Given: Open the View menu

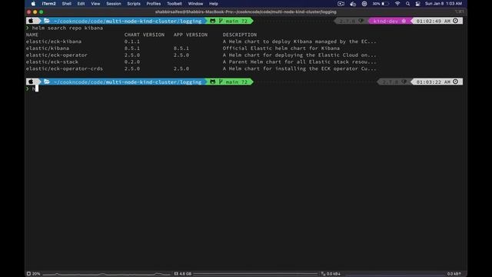Looking at the screenshot, I should pyautogui.click(x=95, y=4).
